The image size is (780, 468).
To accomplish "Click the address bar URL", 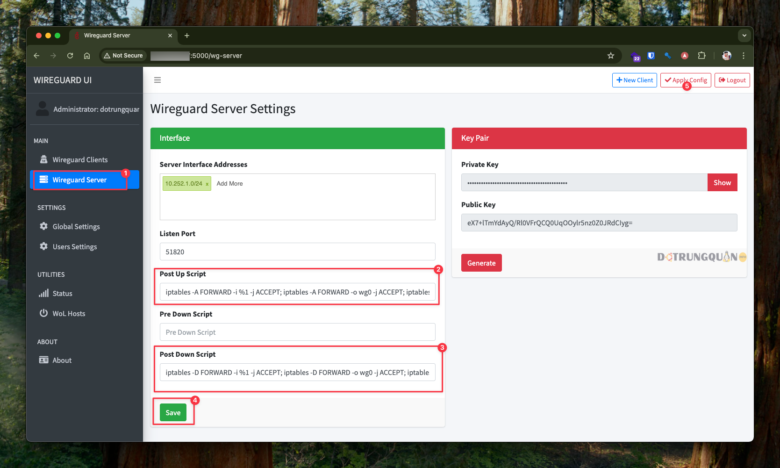I will 196,56.
